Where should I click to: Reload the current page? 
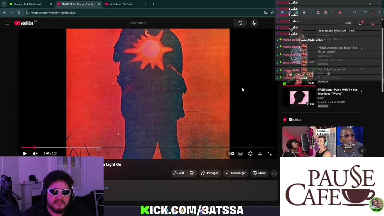point(19,13)
